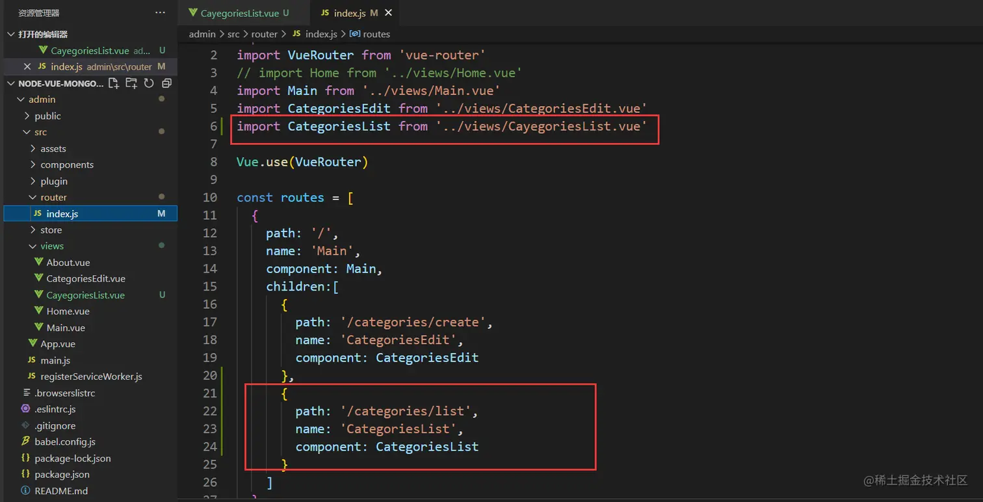Click the code line "component: Main,"
The height and width of the screenshot is (502, 983).
click(324, 269)
